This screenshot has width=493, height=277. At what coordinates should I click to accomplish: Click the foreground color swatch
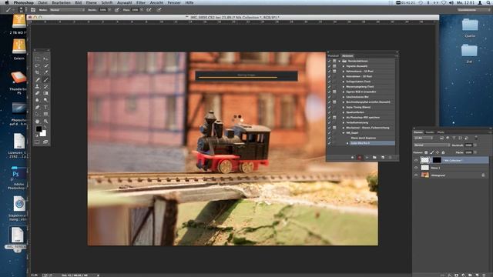pyautogui.click(x=39, y=128)
